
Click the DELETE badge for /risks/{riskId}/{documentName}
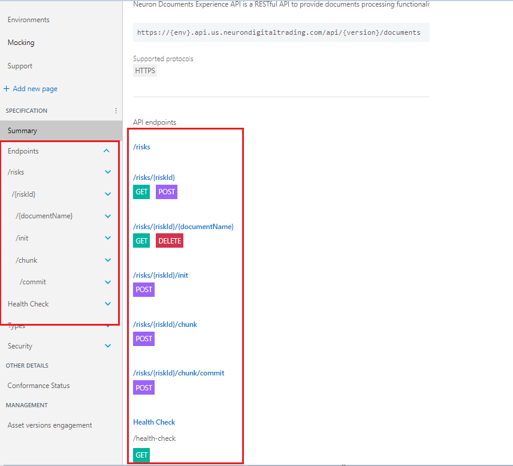coord(170,240)
